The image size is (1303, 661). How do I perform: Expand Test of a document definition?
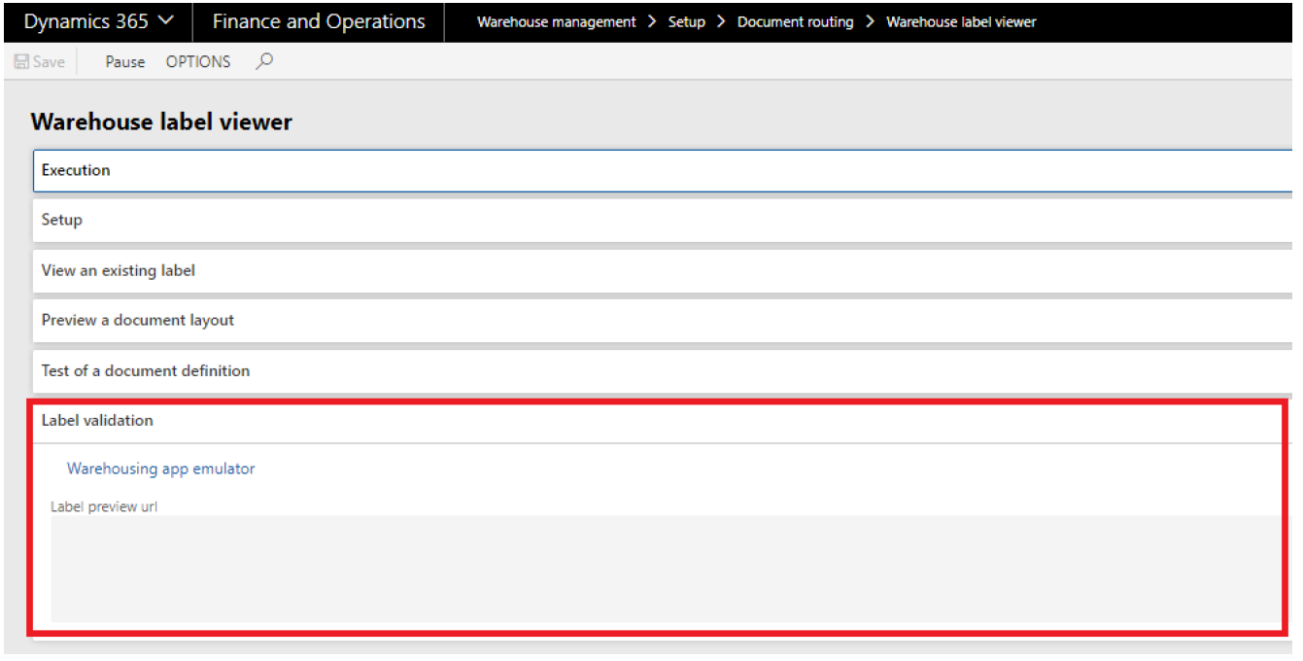tap(664, 371)
